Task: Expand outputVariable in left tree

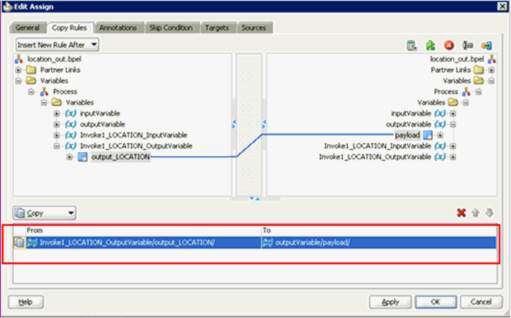Action: [56, 125]
